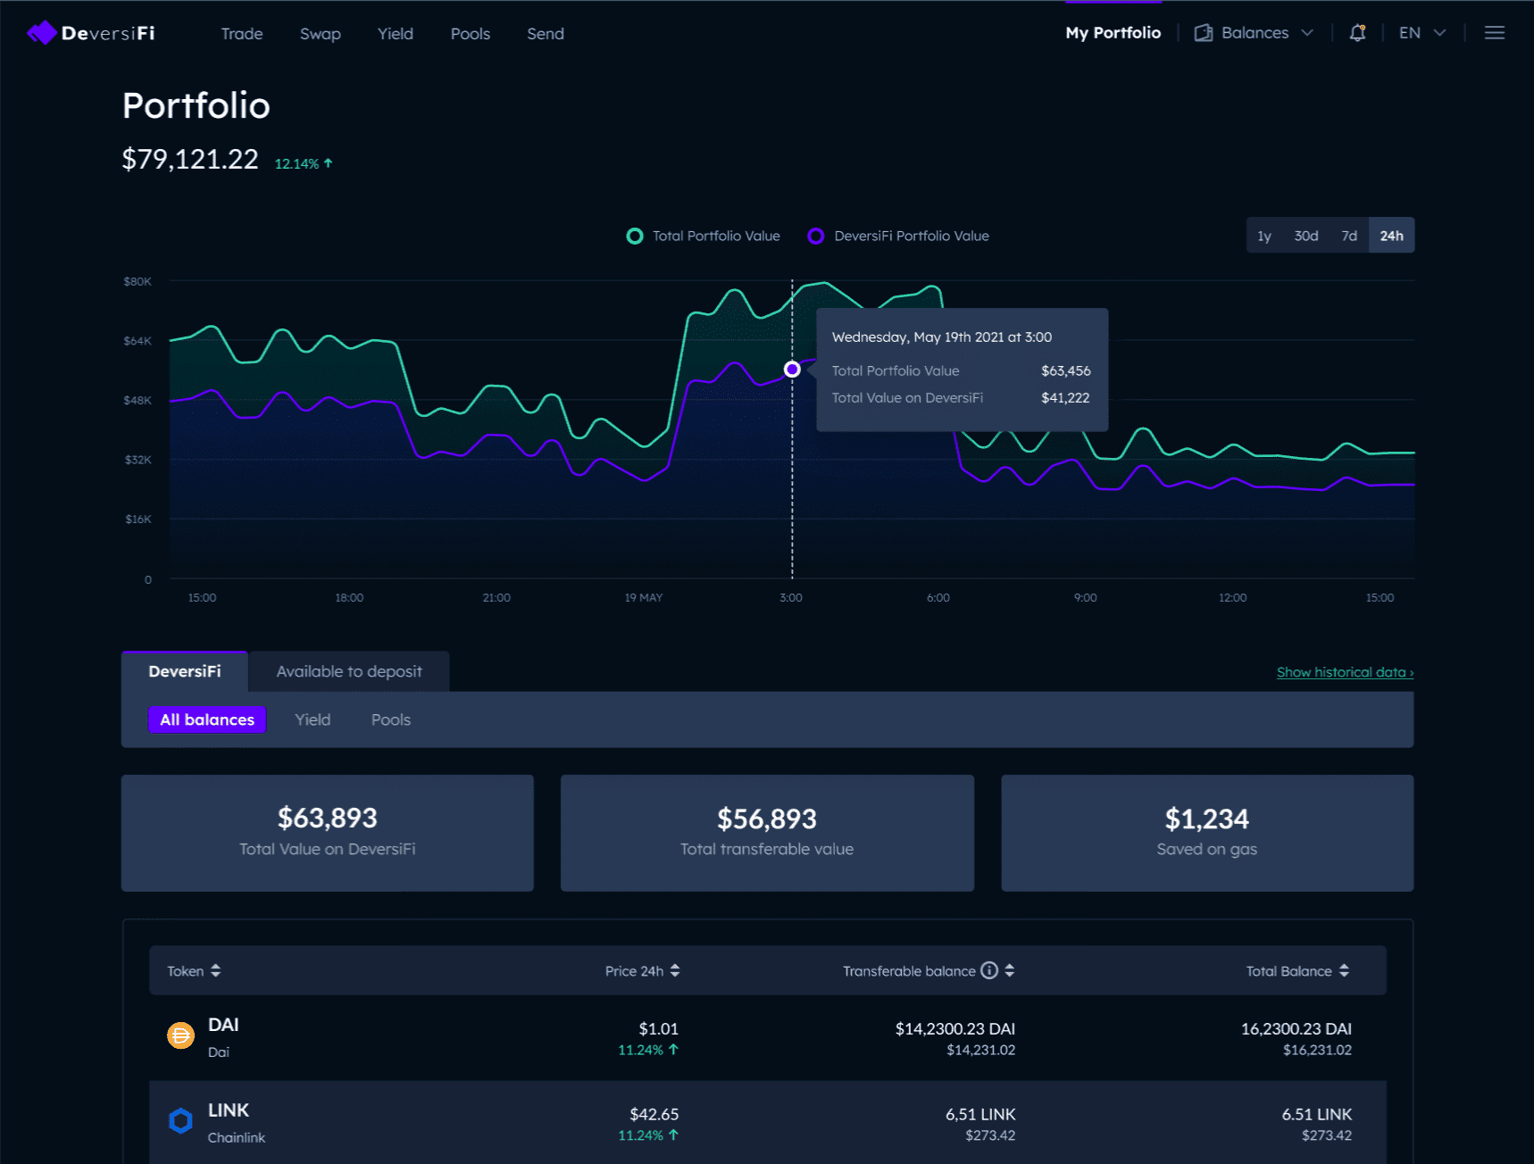The image size is (1534, 1164).
Task: Click the $79,121.22 portfolio total
Action: pyautogui.click(x=190, y=159)
